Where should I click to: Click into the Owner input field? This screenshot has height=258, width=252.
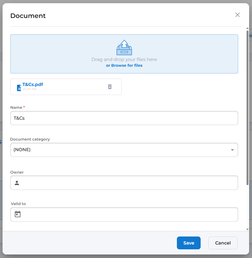(128, 183)
